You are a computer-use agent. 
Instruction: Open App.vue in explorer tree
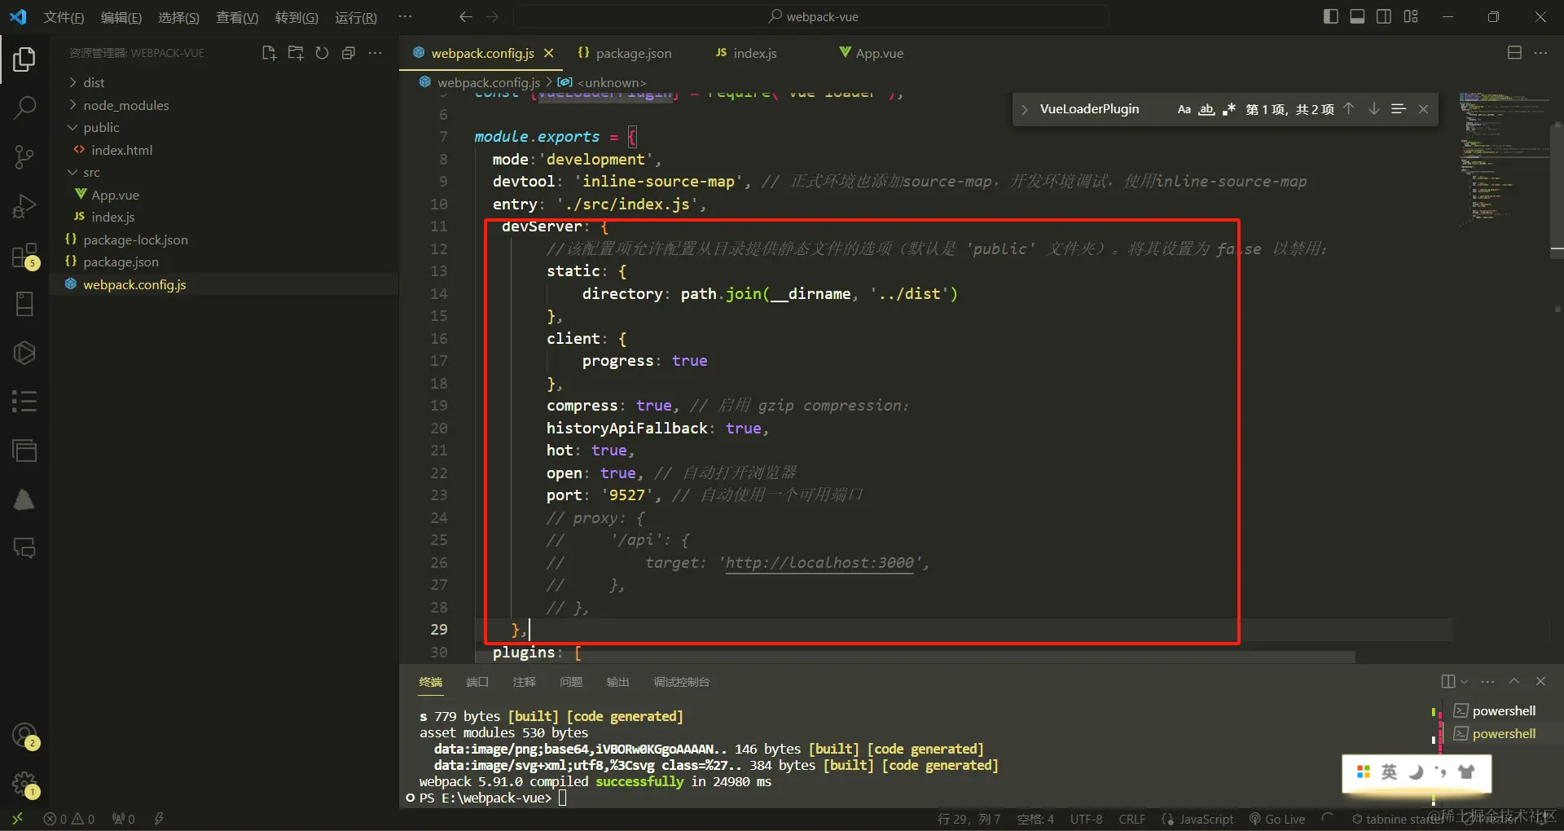(223, 195)
